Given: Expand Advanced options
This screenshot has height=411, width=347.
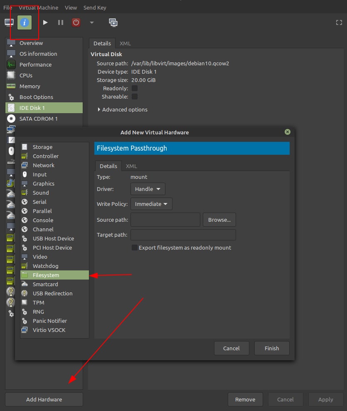Looking at the screenshot, I should [122, 109].
